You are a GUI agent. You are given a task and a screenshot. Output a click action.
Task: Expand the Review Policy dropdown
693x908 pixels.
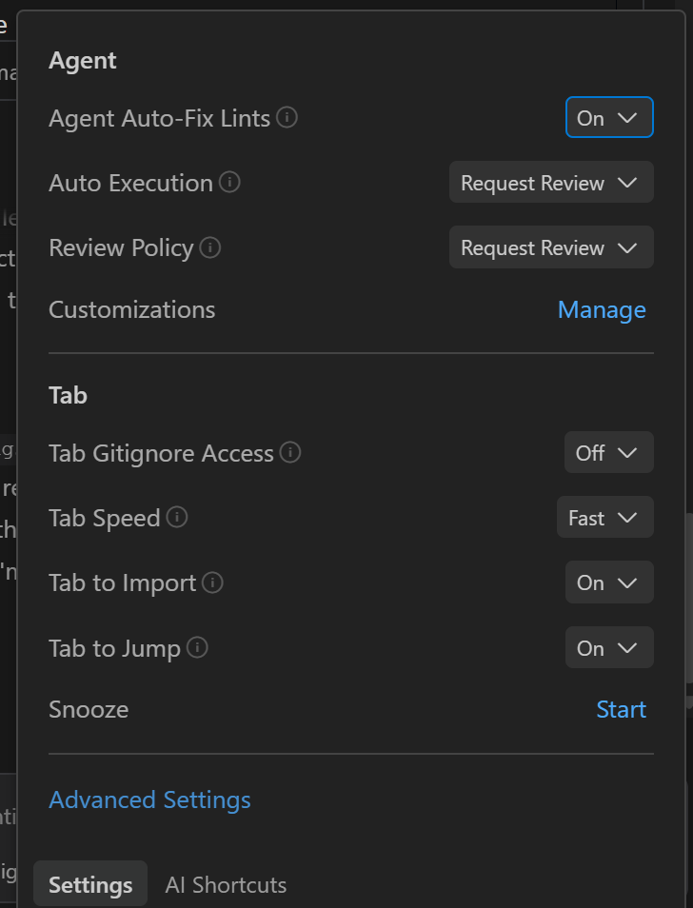(x=550, y=247)
